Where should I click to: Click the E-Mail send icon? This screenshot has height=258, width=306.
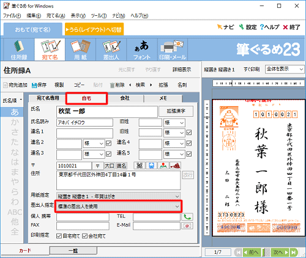[187, 226]
